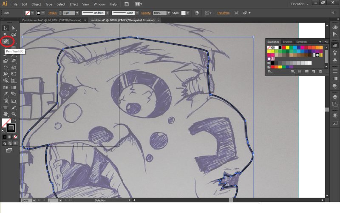Switch to the Brushes panel tab
The height and width of the screenshot is (213, 340).
[288, 41]
